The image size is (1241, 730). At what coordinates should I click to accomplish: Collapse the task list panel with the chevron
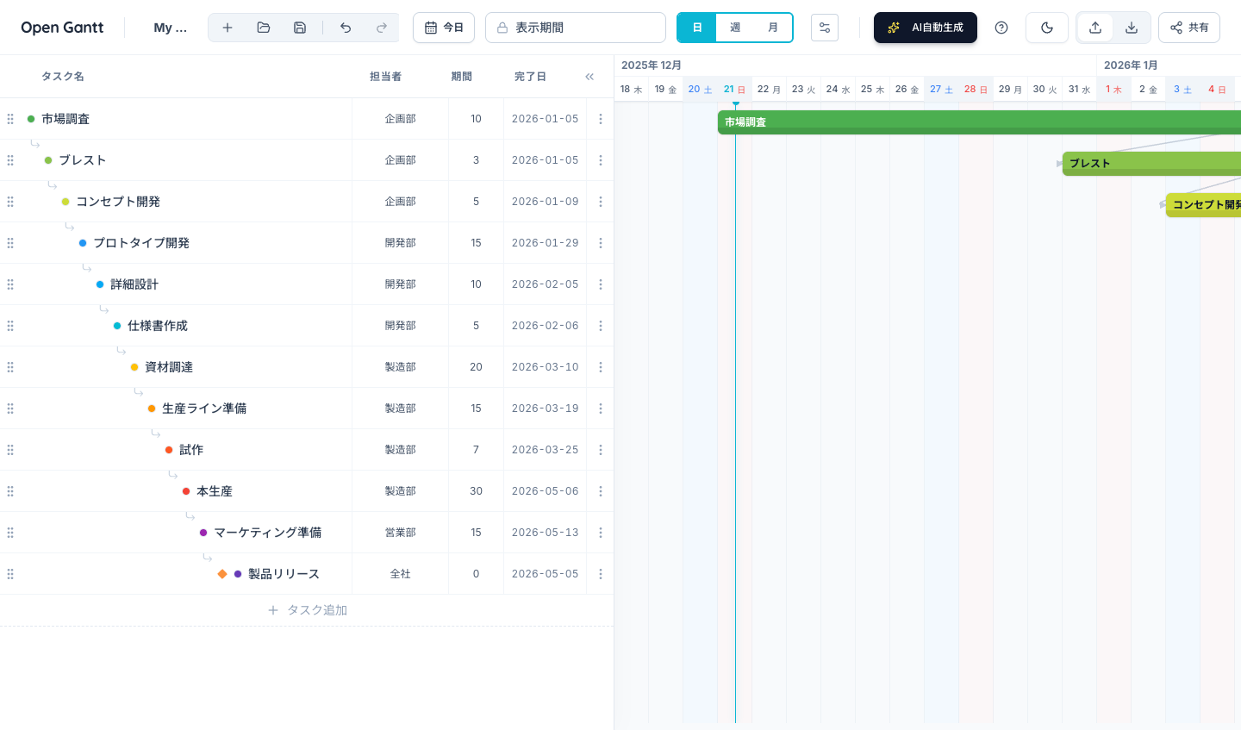[x=589, y=76]
